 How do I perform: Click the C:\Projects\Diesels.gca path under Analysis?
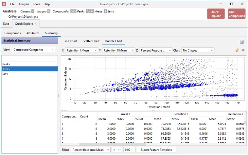coord(23,16)
